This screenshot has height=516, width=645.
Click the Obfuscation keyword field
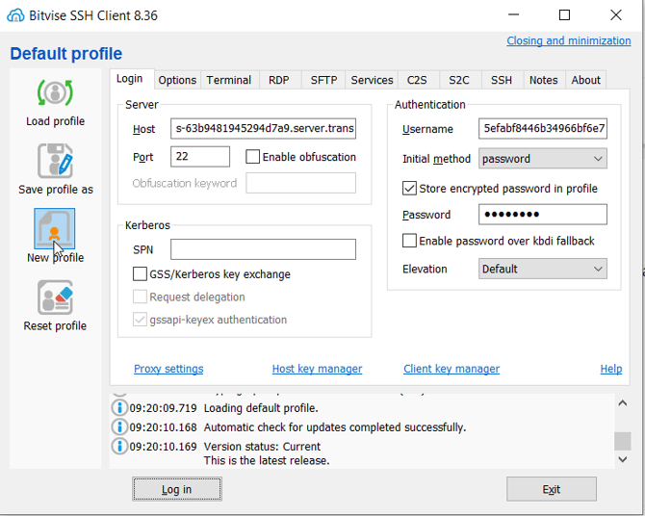[x=300, y=183]
